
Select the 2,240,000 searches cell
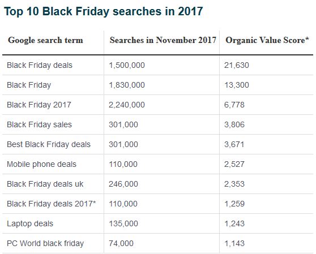(127, 105)
